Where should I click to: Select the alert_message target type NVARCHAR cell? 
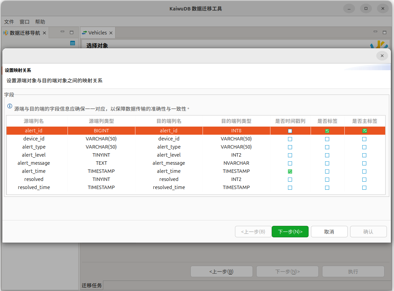point(236,163)
